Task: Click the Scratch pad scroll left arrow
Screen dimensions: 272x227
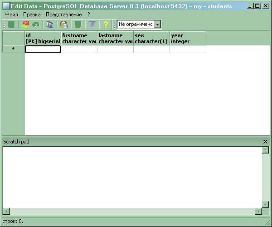Action: point(6,212)
